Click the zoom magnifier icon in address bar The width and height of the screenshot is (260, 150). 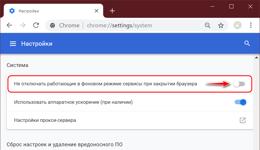click(x=207, y=25)
